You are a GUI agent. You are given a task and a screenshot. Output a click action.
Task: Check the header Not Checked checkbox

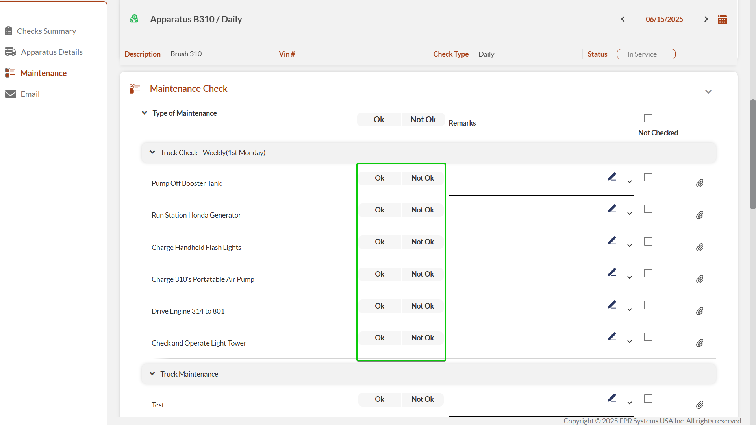tap(648, 118)
